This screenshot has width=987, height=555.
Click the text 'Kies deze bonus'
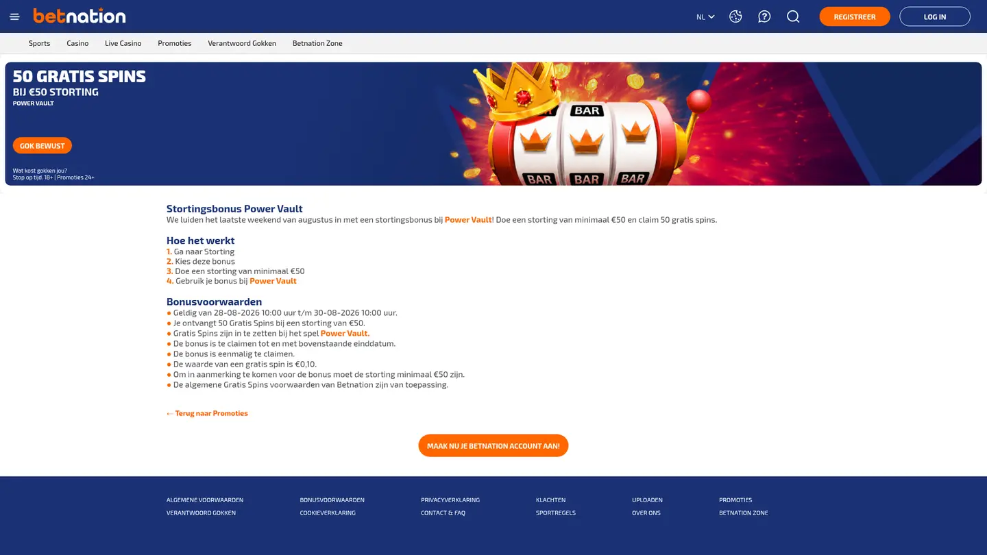[x=205, y=261]
